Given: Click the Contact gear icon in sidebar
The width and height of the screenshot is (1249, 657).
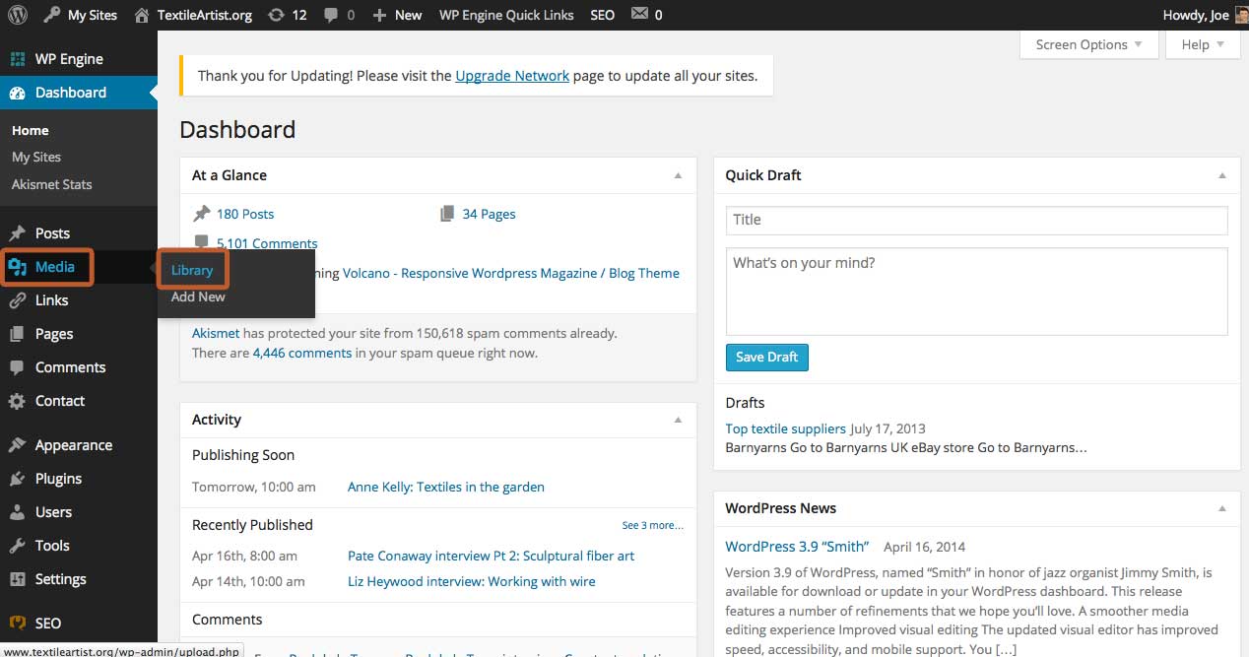Looking at the screenshot, I should [x=18, y=401].
